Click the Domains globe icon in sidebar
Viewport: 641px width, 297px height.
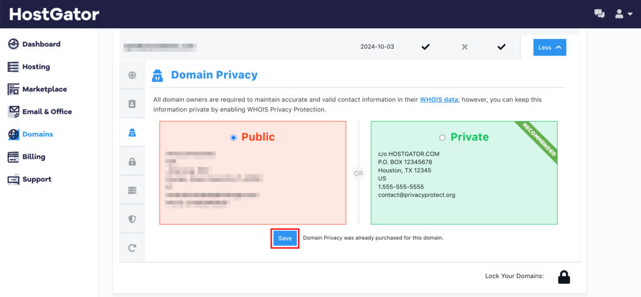point(14,134)
